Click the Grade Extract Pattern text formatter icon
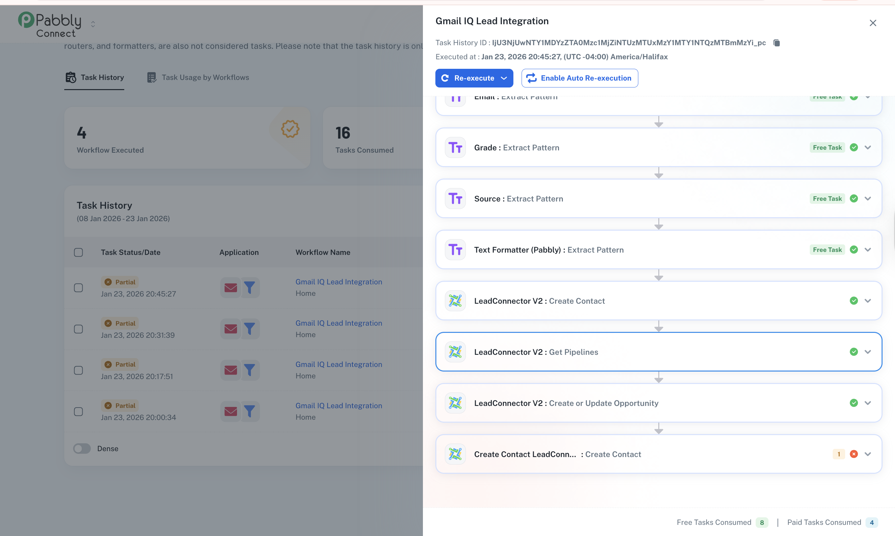895x536 pixels. coord(455,147)
